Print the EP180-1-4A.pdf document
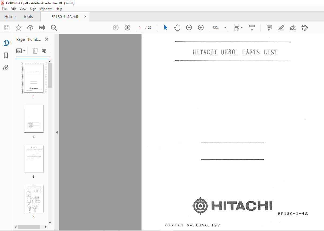The image size is (324, 231). tap(42, 28)
